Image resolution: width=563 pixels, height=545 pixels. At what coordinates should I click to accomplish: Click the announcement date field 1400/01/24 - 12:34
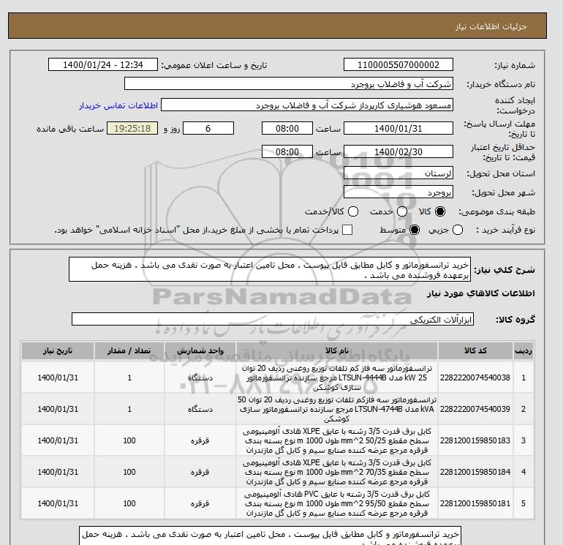coord(103,64)
